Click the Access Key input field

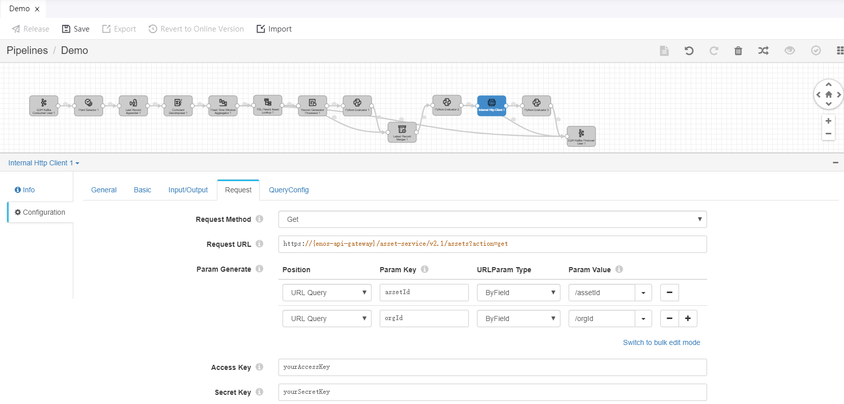click(492, 367)
